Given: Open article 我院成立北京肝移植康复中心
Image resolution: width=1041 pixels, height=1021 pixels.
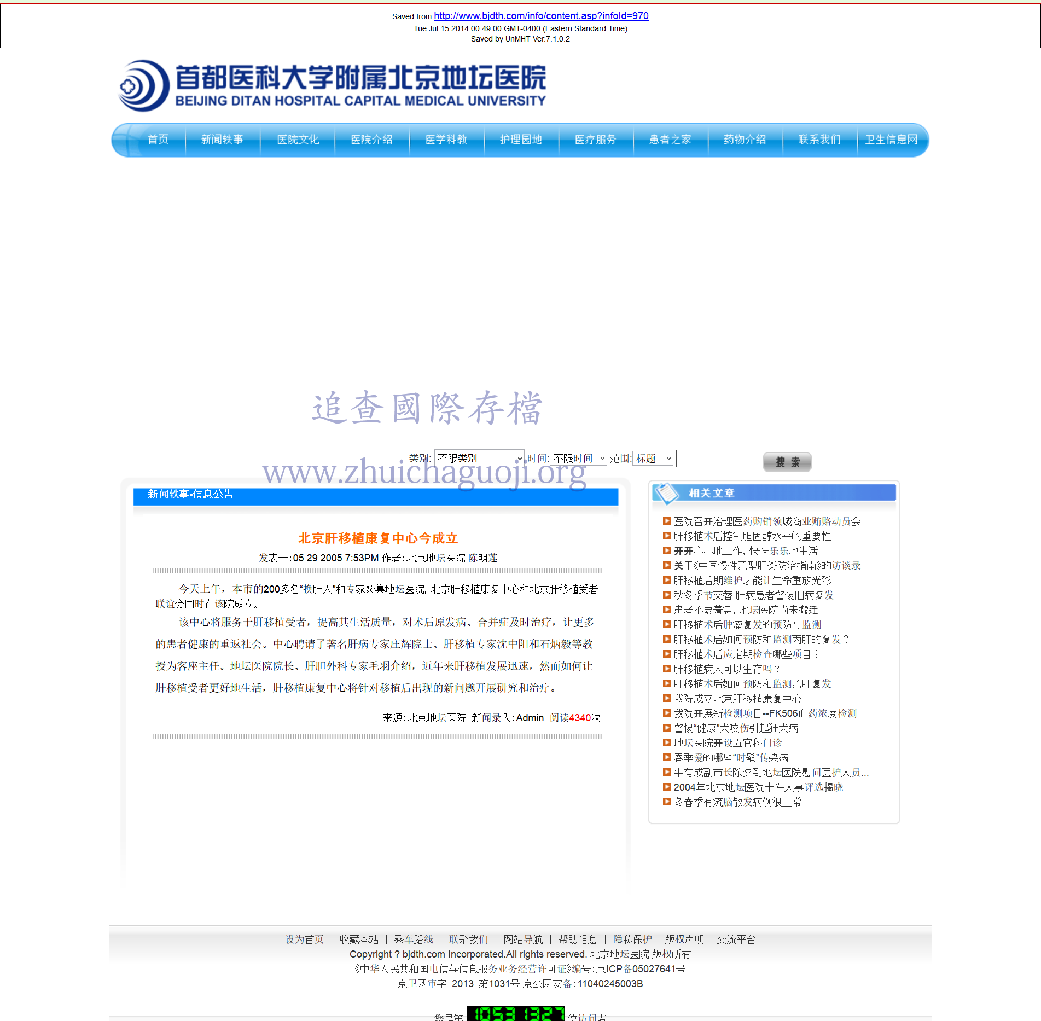Looking at the screenshot, I should (737, 699).
